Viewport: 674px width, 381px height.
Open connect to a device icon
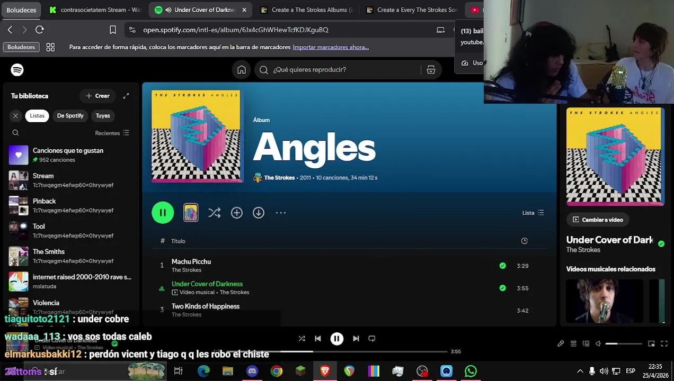click(x=586, y=344)
